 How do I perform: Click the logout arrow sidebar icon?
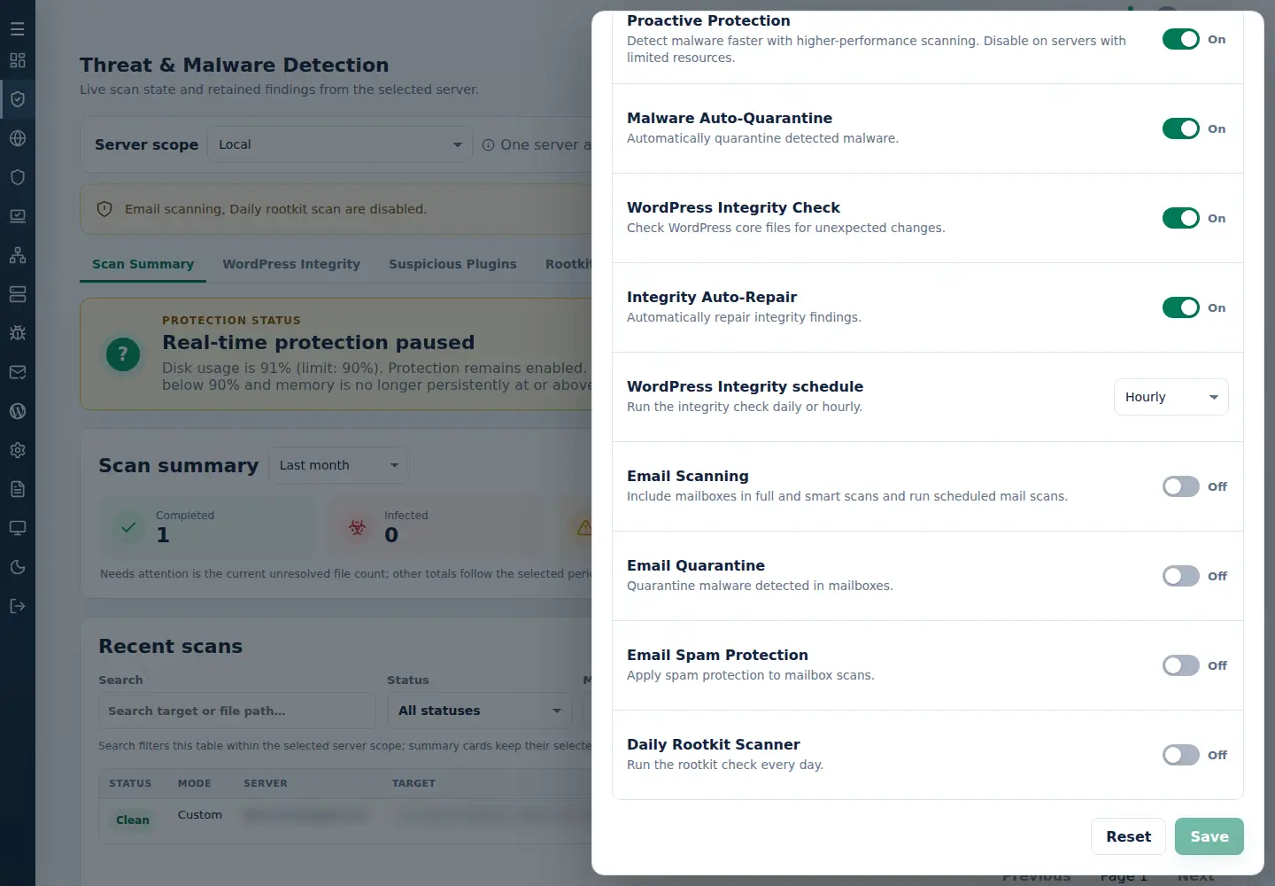(18, 606)
